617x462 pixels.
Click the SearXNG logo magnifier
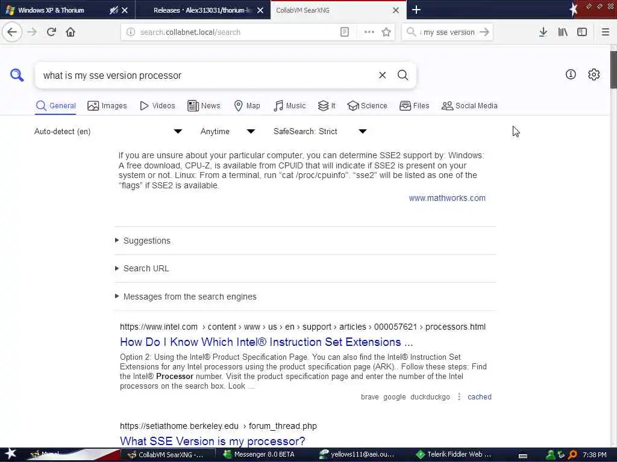[17, 75]
